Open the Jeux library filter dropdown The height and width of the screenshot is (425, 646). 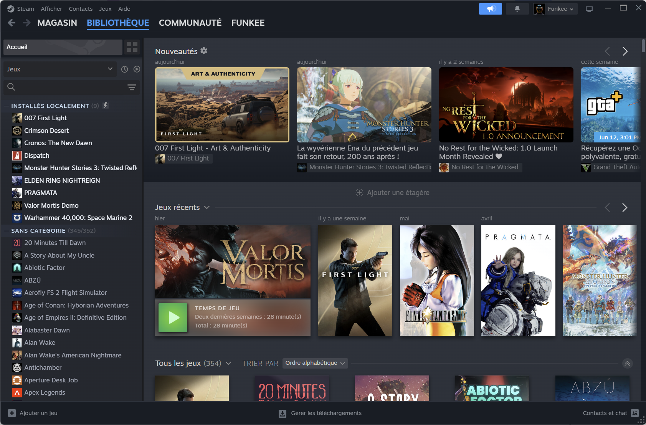pyautogui.click(x=60, y=69)
